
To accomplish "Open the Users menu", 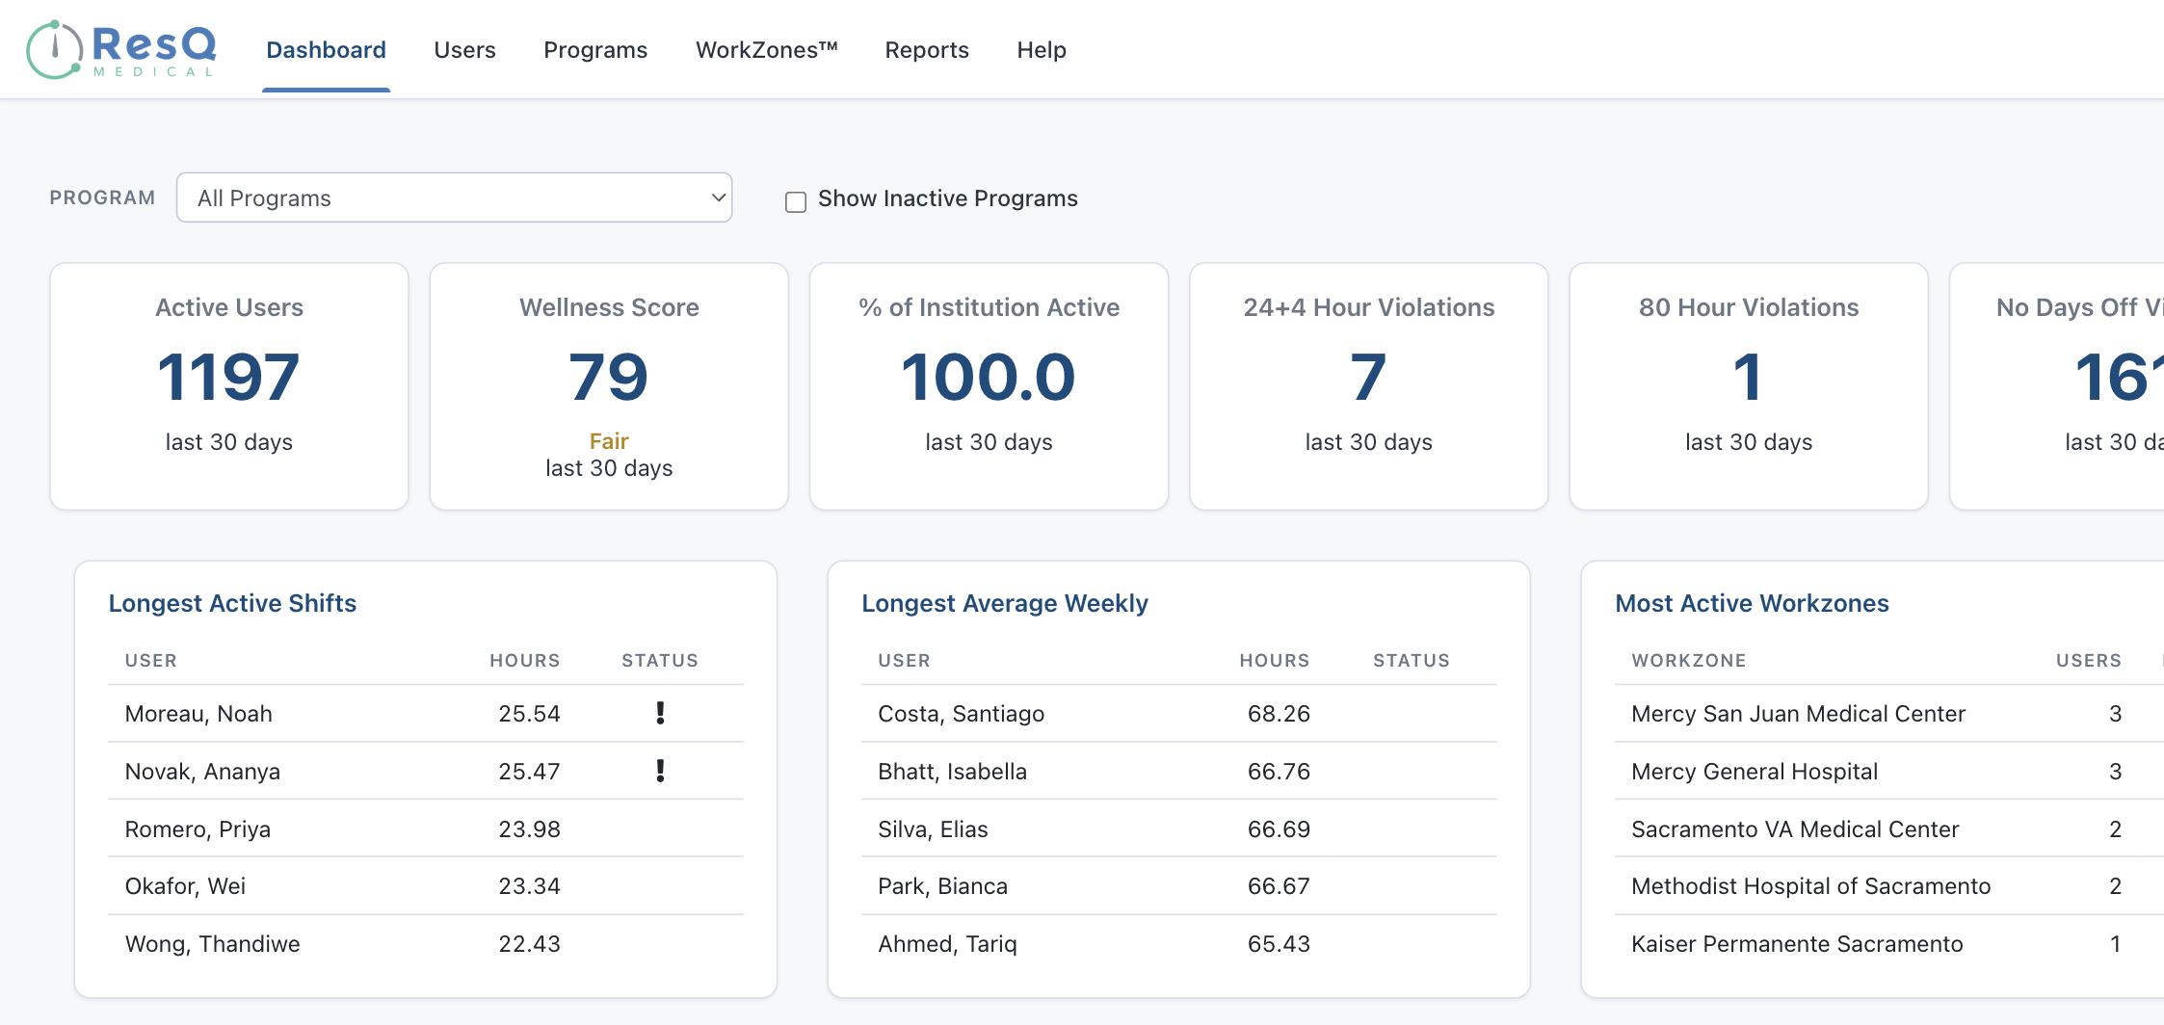I will pos(464,50).
